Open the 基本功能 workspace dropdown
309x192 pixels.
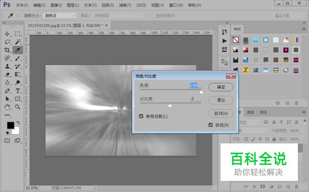coord(289,16)
